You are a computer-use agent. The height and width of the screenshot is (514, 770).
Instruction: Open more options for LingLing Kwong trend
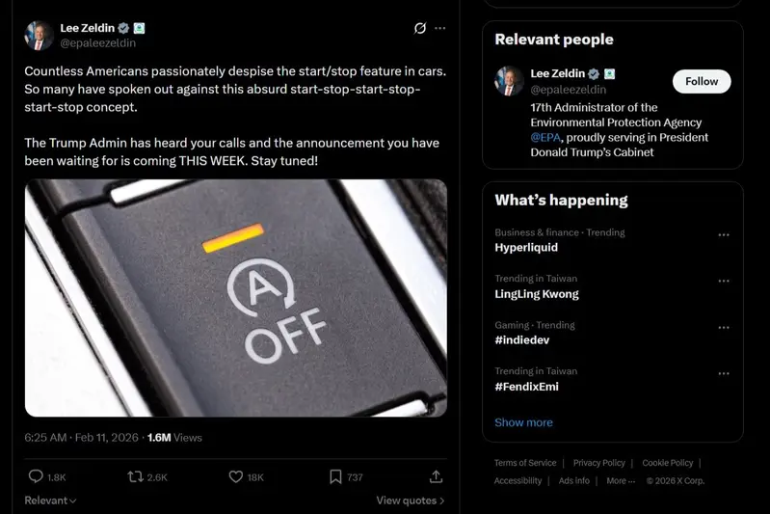[724, 281]
